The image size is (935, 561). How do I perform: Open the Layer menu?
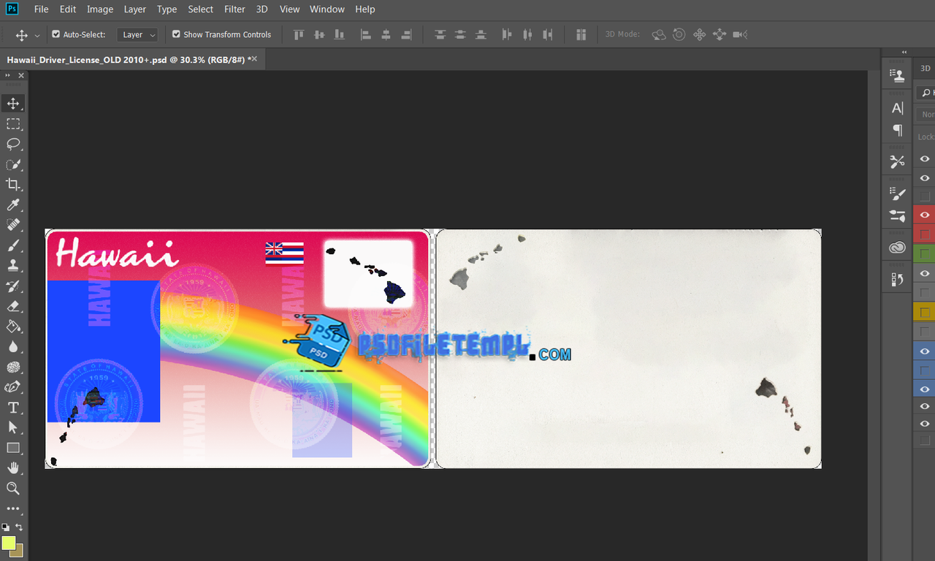pos(135,9)
